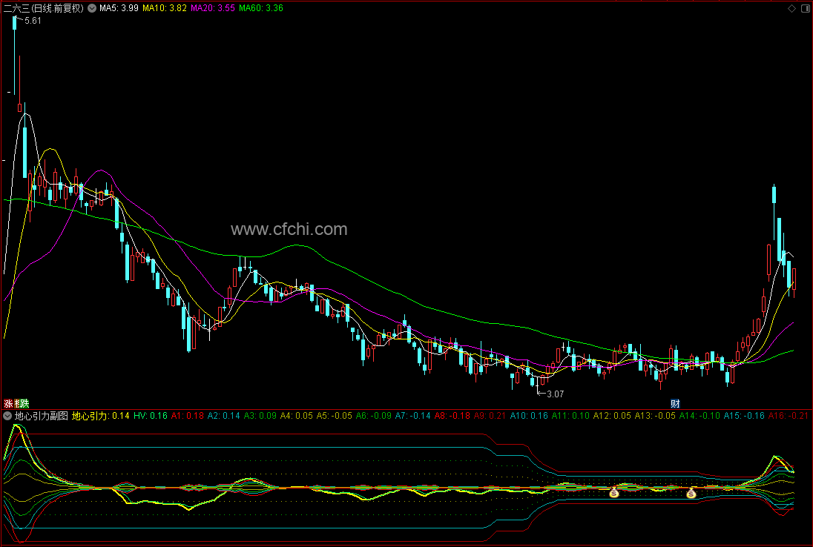Screen dimensions: 813x547
Task: Select the A3: 0.09 value
Action: pyautogui.click(x=260, y=416)
